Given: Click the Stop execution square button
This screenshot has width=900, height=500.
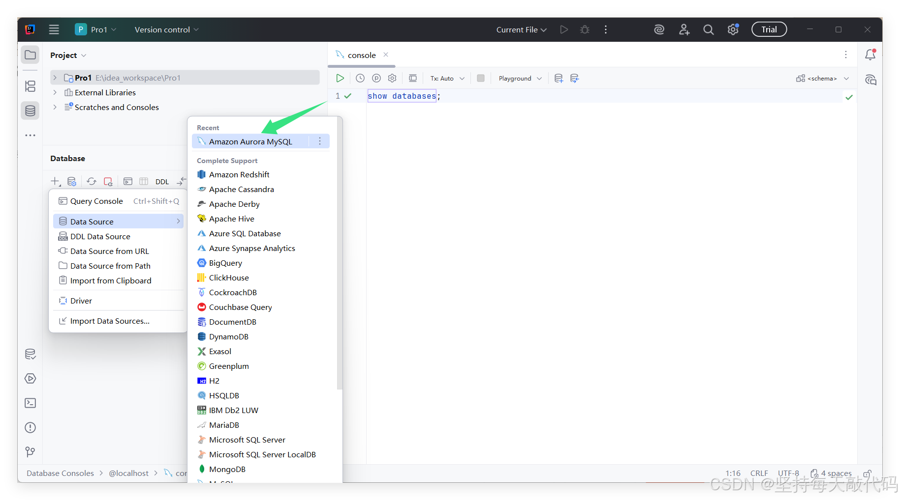Looking at the screenshot, I should click(x=481, y=78).
